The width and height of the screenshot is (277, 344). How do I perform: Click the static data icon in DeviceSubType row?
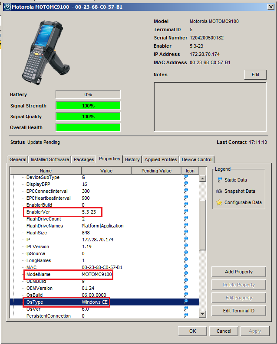pos(186,177)
